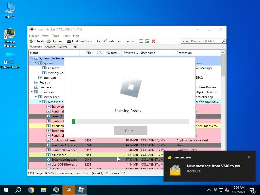260x195 pixels.
Task: Select the dllhost.exe process row
Action: pyautogui.click(x=96, y=155)
